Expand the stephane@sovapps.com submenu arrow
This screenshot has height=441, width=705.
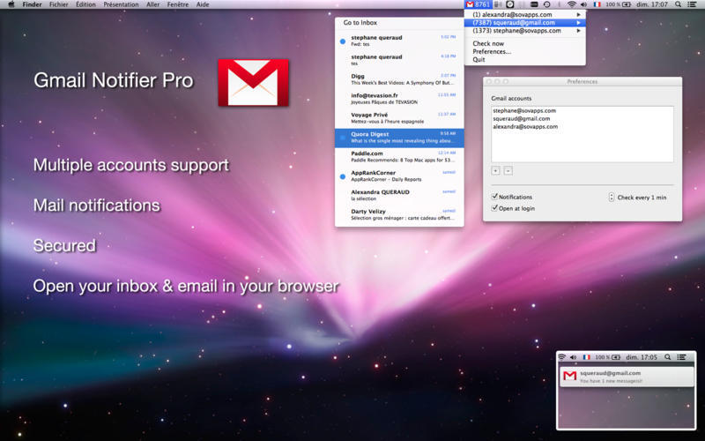[579, 31]
